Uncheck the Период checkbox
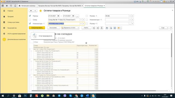 (30, 16)
